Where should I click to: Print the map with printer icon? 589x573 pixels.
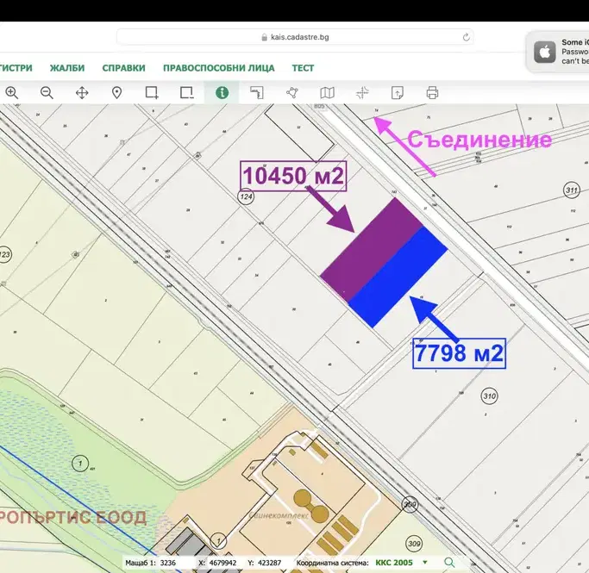[432, 93]
